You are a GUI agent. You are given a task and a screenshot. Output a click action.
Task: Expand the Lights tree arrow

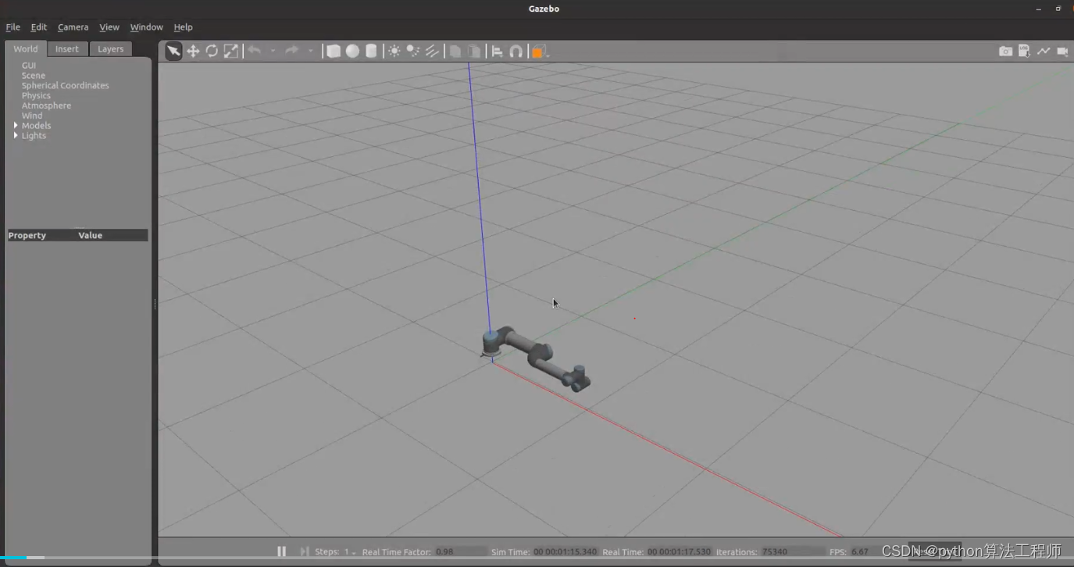[16, 135]
